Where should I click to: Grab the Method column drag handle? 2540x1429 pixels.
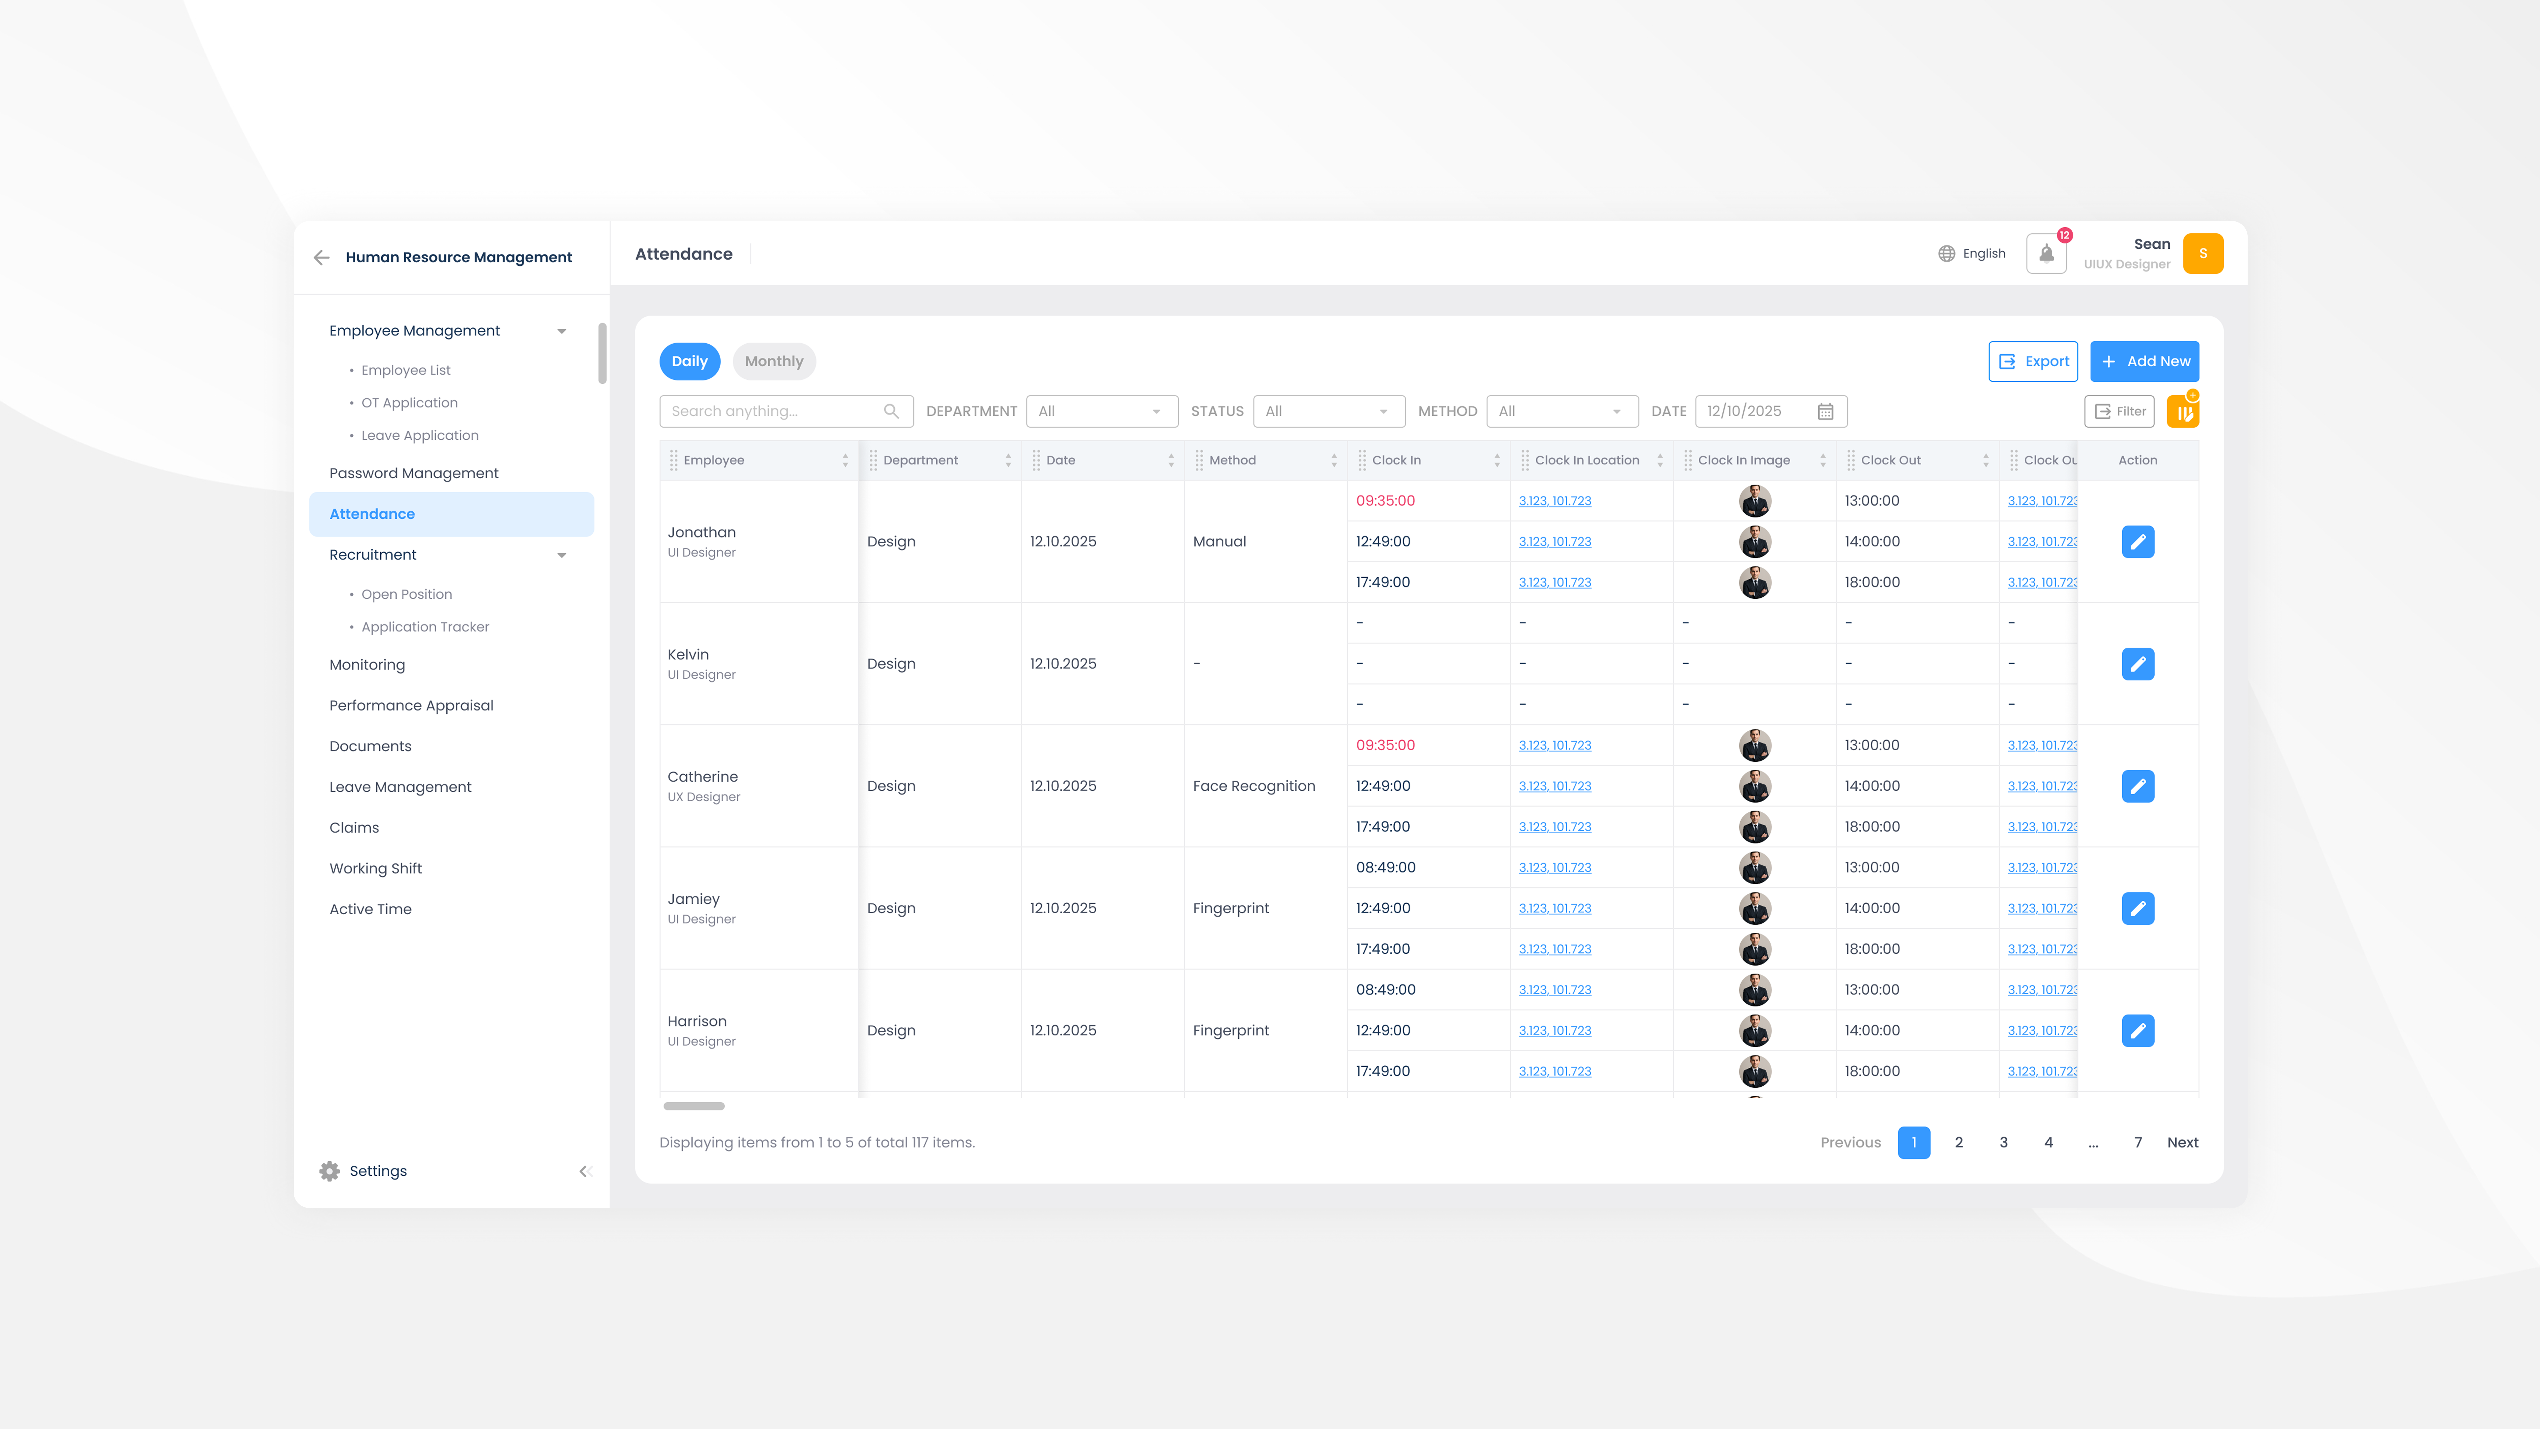(1199, 460)
